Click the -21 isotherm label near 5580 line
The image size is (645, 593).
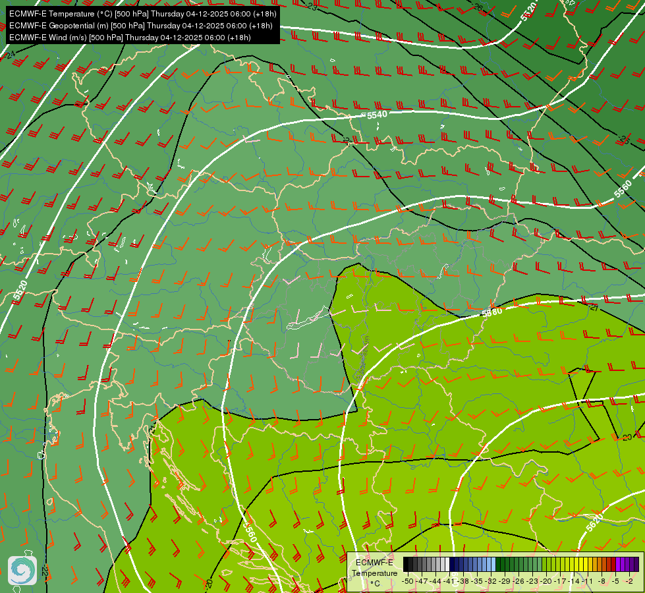pyautogui.click(x=593, y=307)
